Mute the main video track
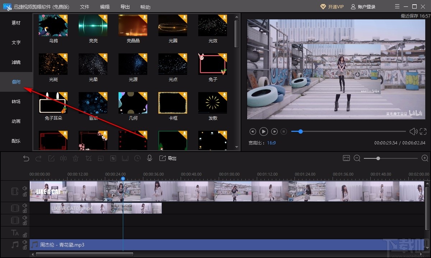This screenshot has width=431, height=258. (25, 188)
